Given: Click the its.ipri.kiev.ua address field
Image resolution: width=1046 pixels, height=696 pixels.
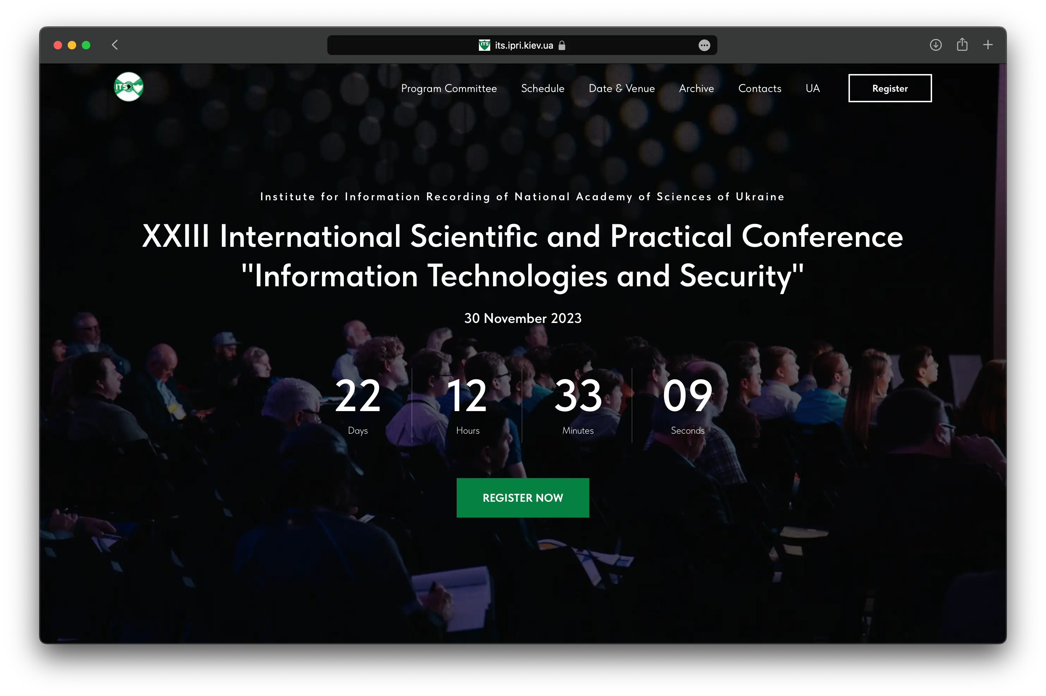Looking at the screenshot, I should (524, 45).
